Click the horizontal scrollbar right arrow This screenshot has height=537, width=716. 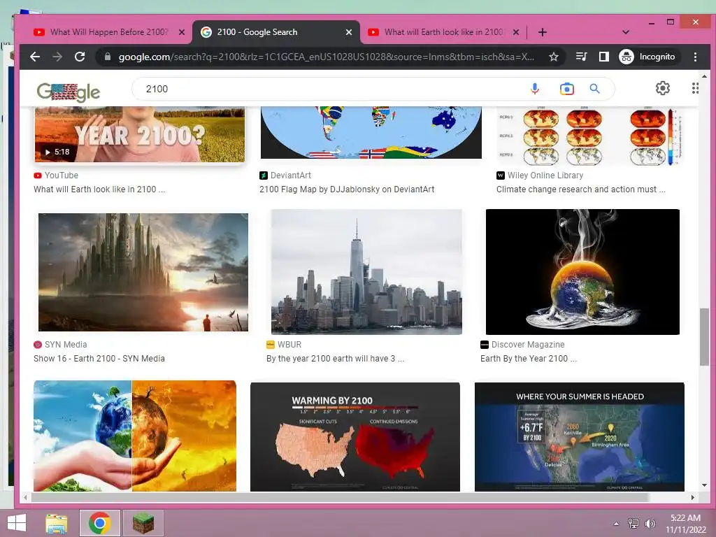point(693,497)
